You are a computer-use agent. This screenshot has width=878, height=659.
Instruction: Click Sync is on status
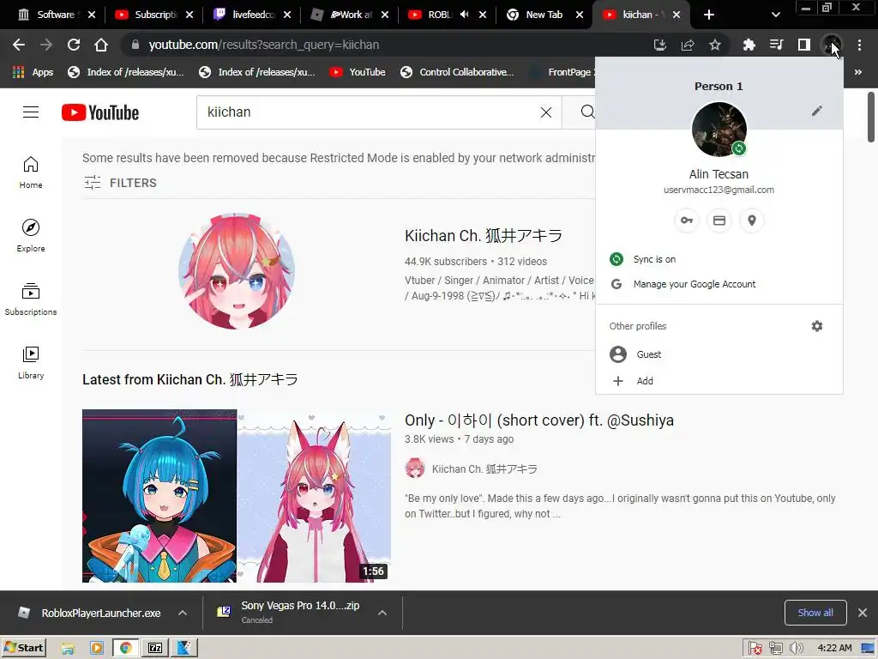click(x=719, y=259)
